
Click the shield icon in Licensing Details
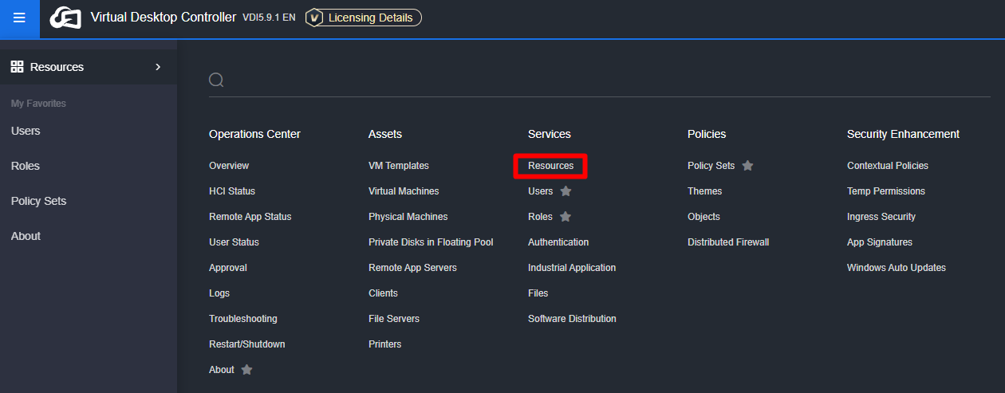pos(315,18)
